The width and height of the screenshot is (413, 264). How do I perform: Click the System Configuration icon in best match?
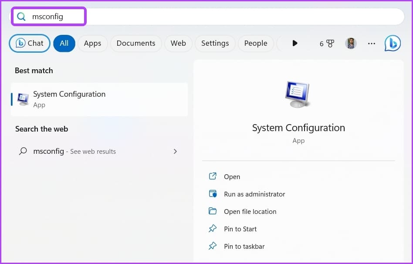[x=23, y=99]
